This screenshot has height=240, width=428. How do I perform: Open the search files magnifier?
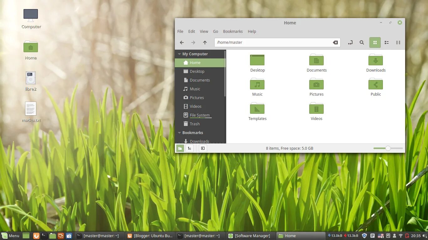click(x=362, y=42)
